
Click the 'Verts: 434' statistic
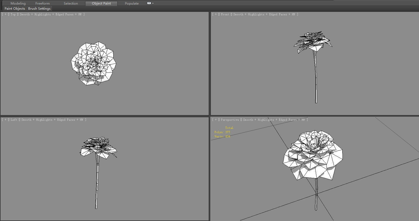pos(222,137)
